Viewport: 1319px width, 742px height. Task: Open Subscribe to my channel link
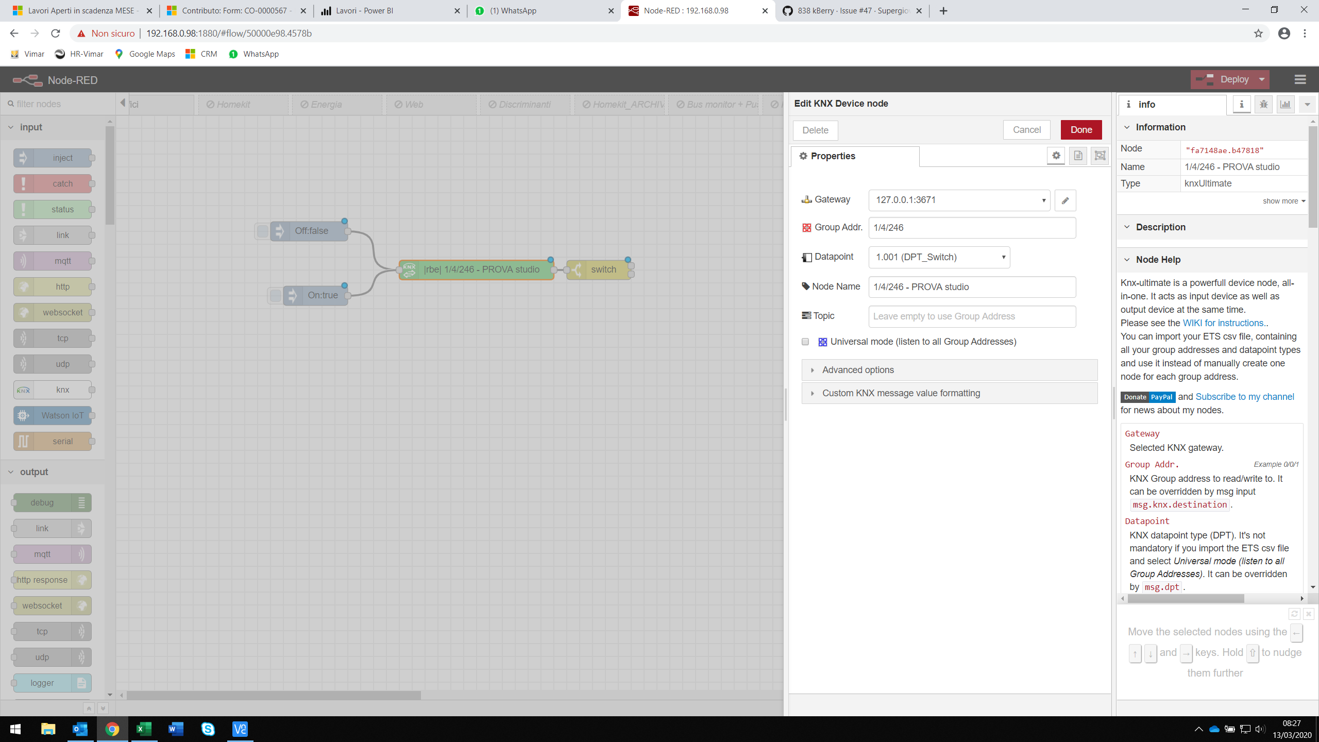click(x=1245, y=397)
